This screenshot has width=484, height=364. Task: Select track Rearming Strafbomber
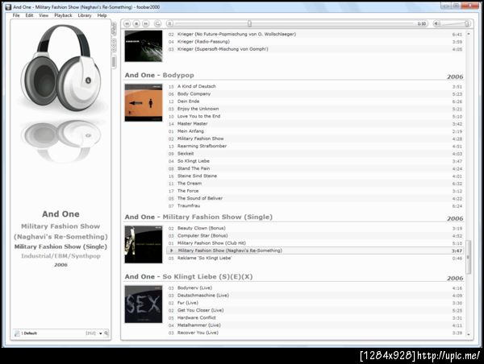click(x=315, y=146)
